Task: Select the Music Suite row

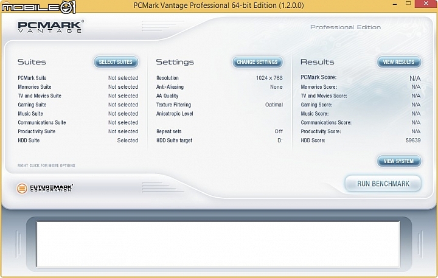Action: (x=78, y=114)
